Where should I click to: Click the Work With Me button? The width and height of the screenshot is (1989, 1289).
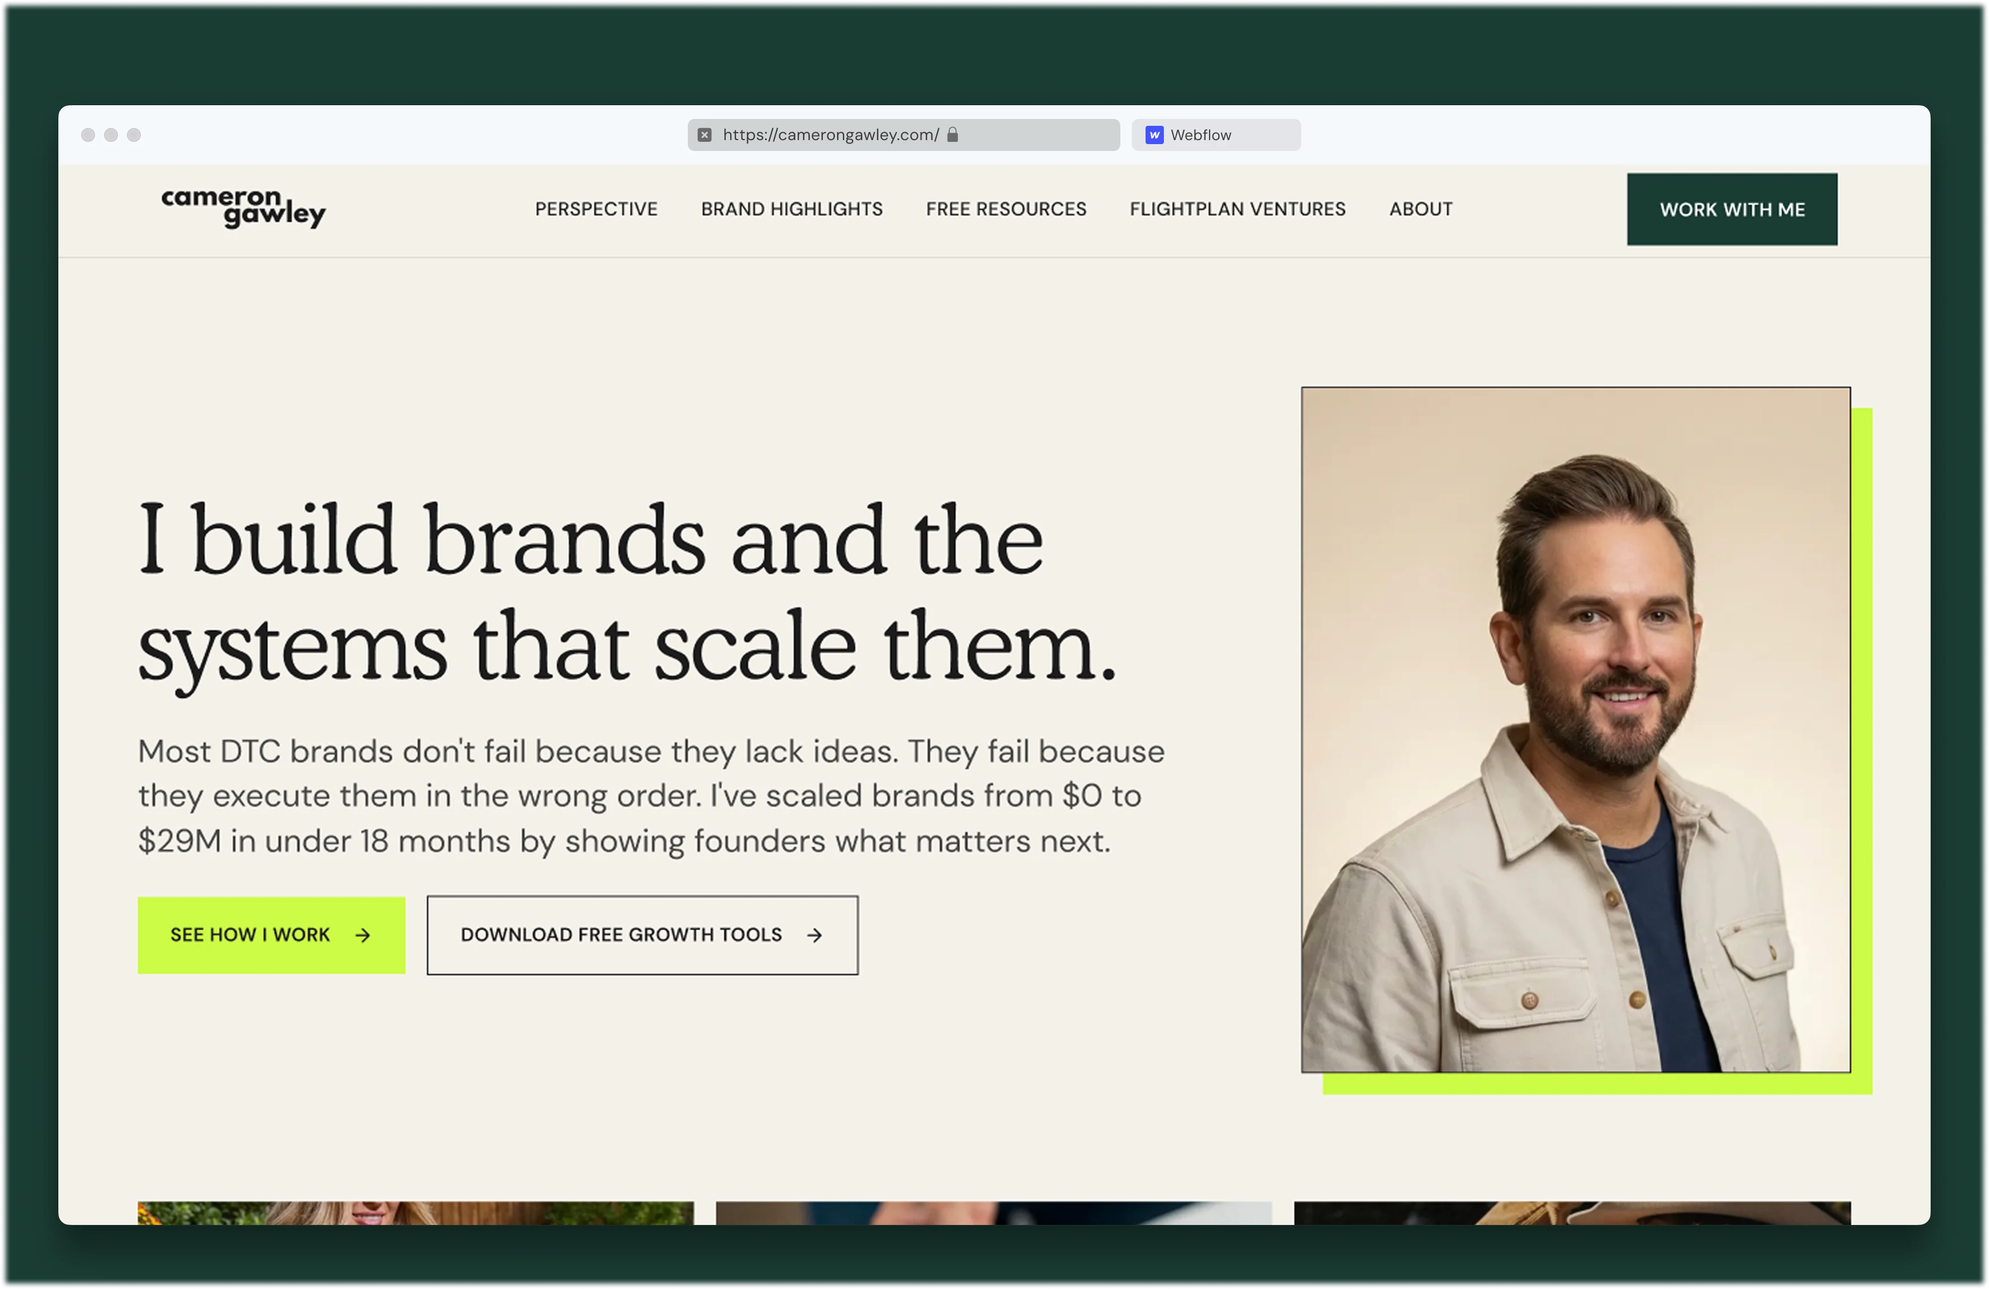pos(1732,209)
